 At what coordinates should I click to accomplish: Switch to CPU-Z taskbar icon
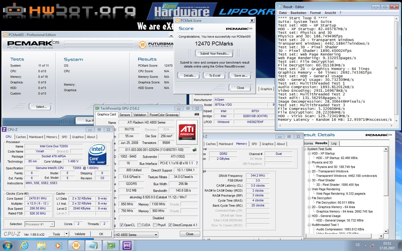click(x=127, y=245)
